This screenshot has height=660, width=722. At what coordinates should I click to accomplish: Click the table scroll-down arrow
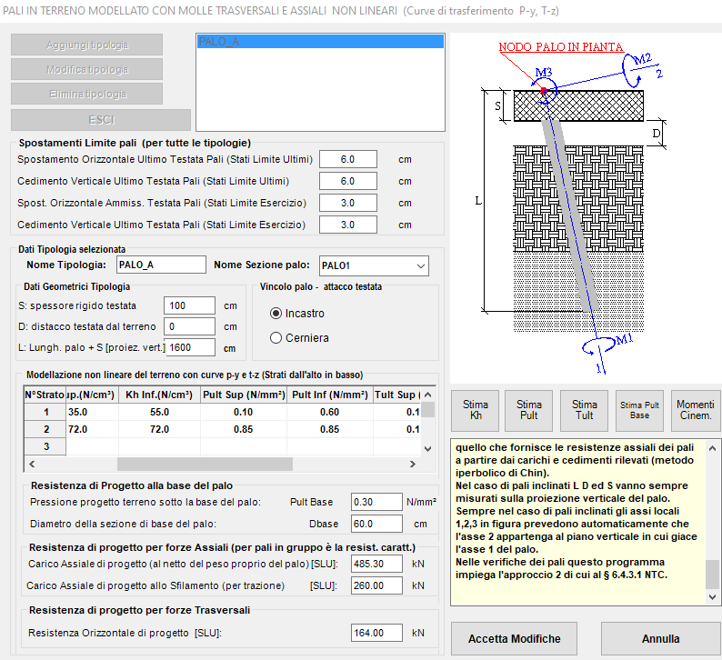click(427, 449)
